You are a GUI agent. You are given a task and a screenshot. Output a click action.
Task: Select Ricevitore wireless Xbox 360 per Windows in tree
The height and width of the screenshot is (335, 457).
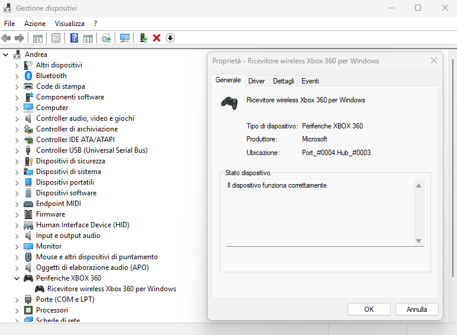(112, 289)
